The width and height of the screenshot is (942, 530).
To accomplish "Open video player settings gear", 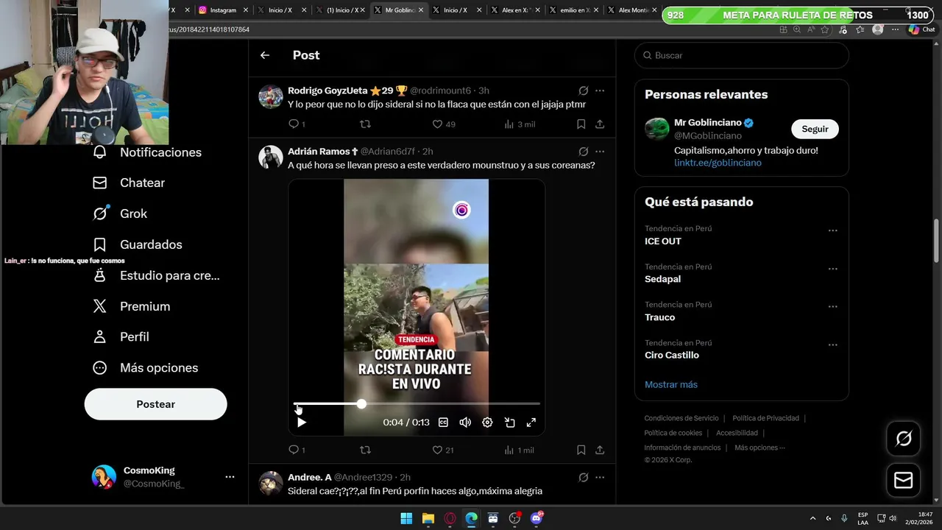I will (487, 423).
